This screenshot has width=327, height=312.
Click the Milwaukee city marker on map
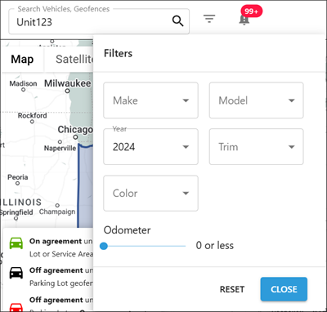coord(67,91)
